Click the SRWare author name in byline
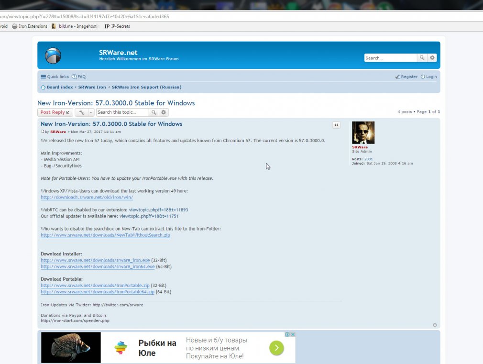Viewport: 483px width, 364px height. coord(58,132)
